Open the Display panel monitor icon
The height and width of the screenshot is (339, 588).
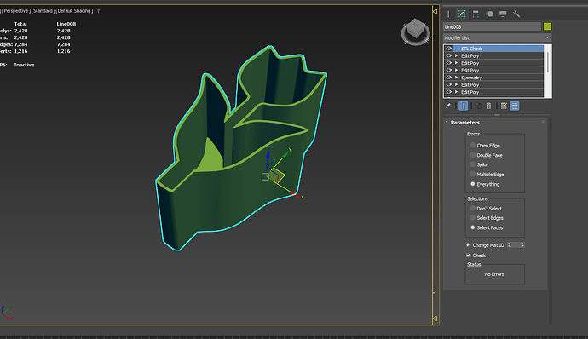point(503,14)
